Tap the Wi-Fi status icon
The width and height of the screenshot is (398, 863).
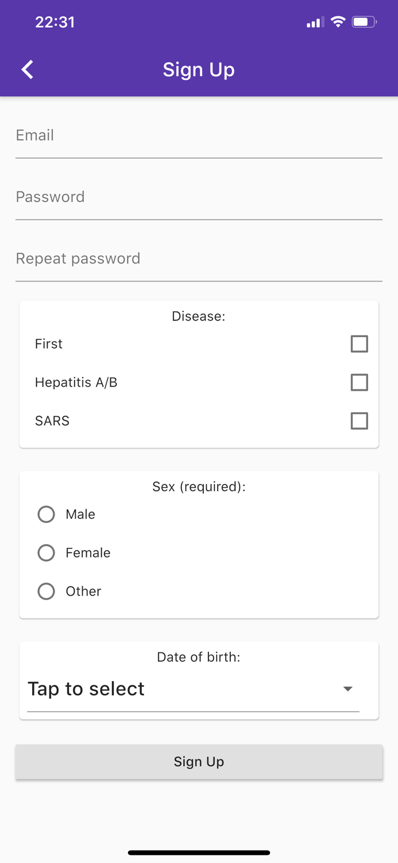[x=338, y=22]
